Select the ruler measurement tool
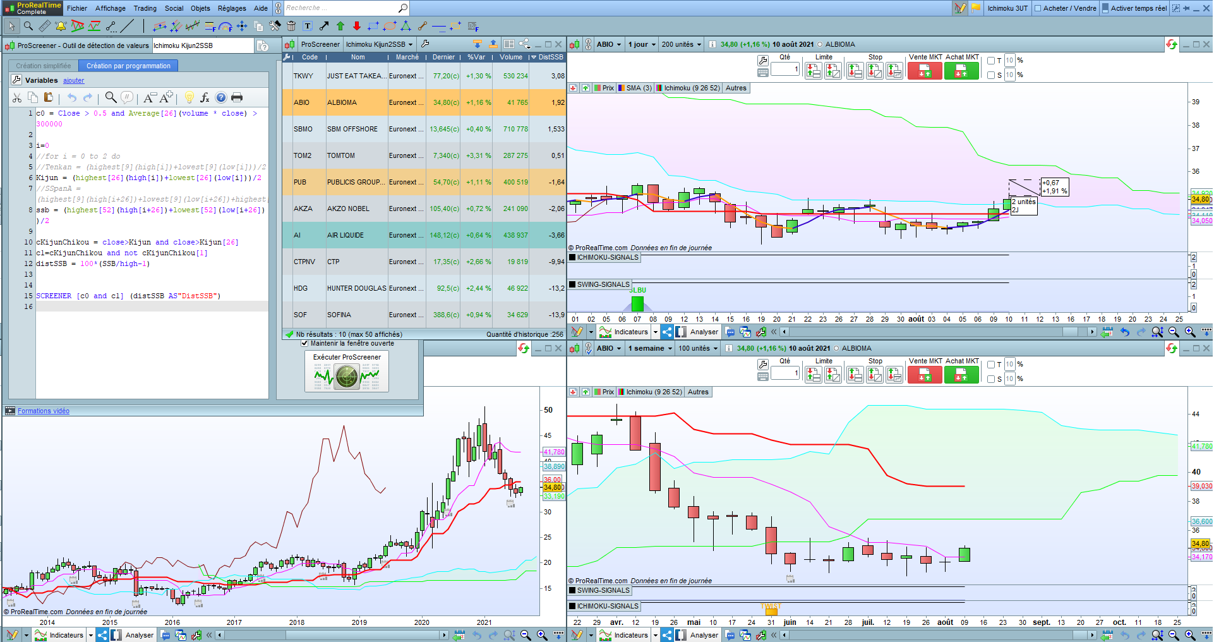This screenshot has width=1214, height=642. (x=44, y=26)
